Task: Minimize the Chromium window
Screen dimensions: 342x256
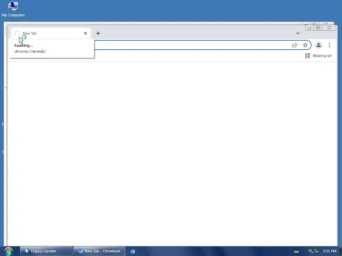Action: coord(310,28)
